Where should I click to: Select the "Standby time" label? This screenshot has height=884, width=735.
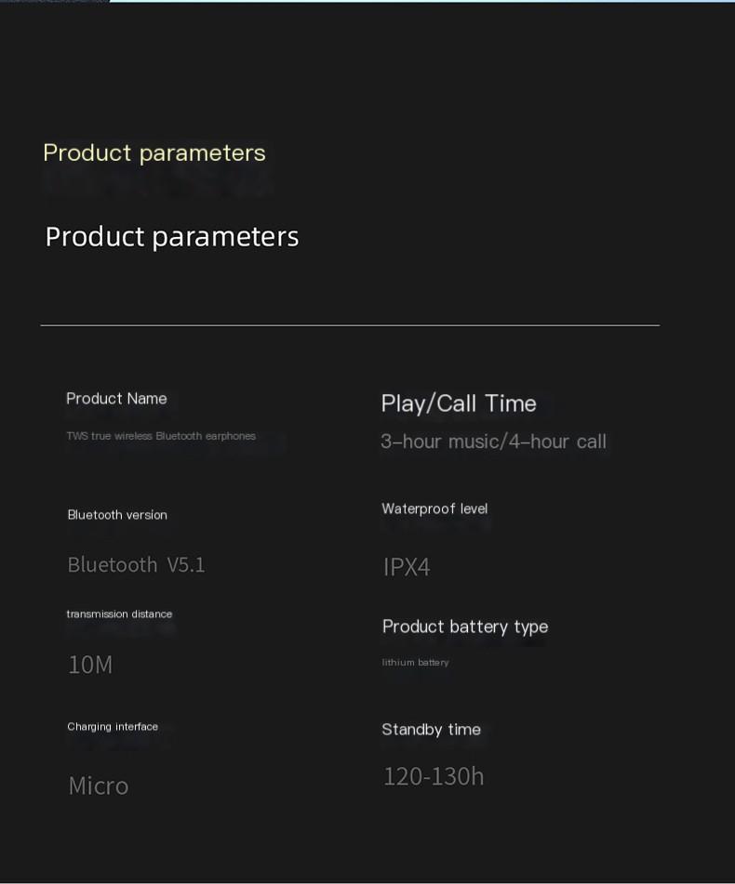431,730
